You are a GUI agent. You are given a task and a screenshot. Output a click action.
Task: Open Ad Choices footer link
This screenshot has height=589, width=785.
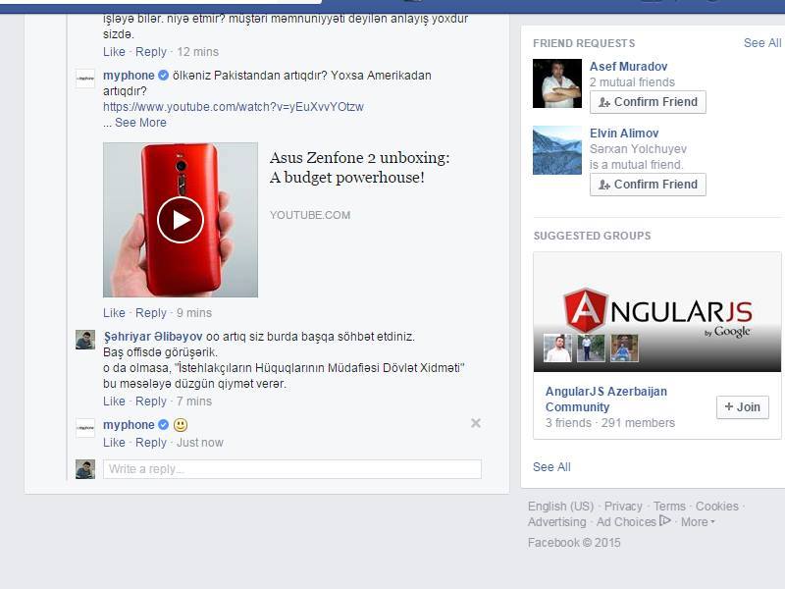[x=633, y=522]
